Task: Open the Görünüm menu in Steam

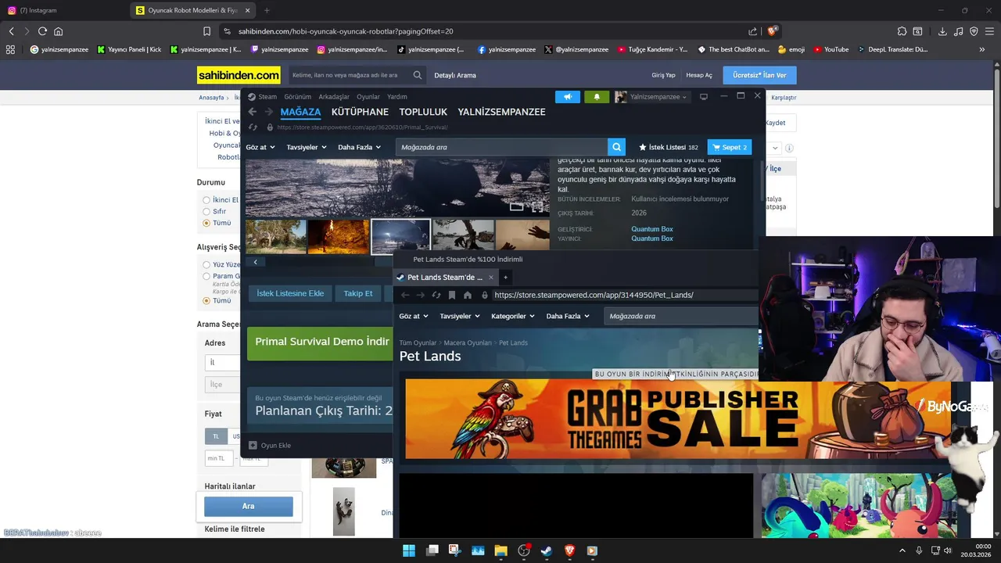Action: (298, 97)
